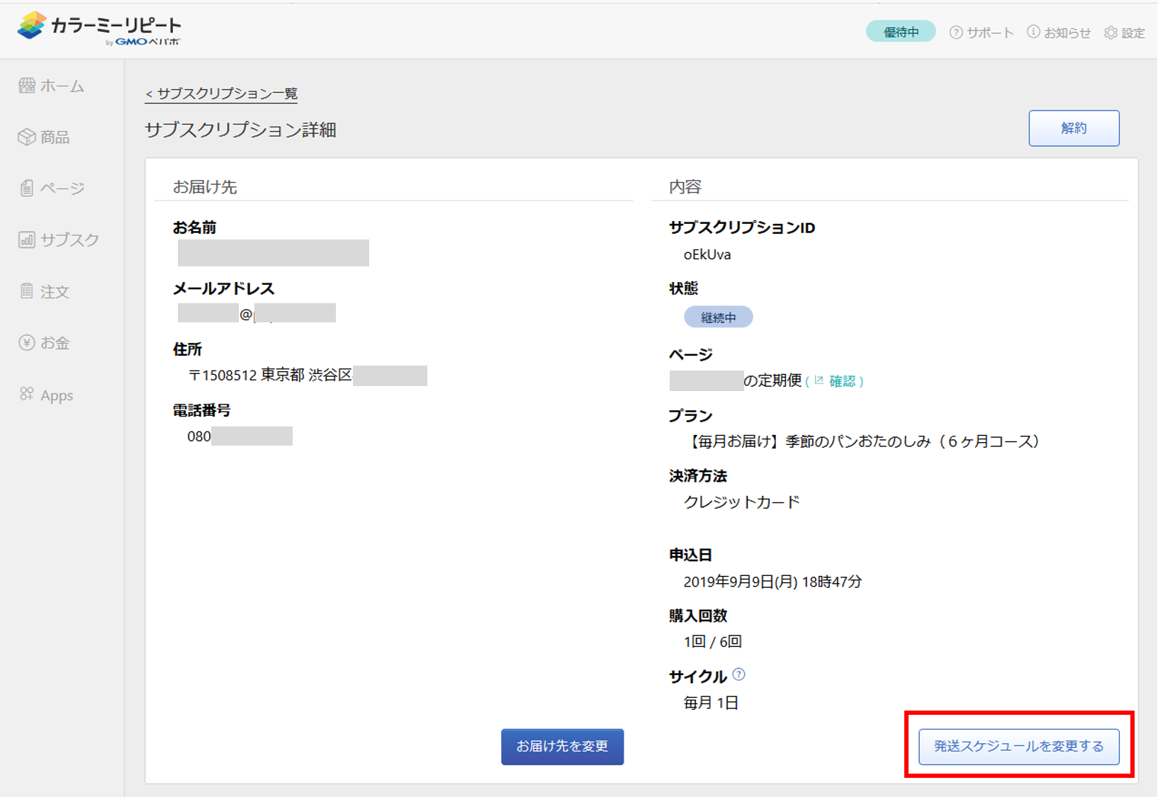
Task: Click the 注文 clipboard icon in the sidebar
Action: tap(27, 291)
